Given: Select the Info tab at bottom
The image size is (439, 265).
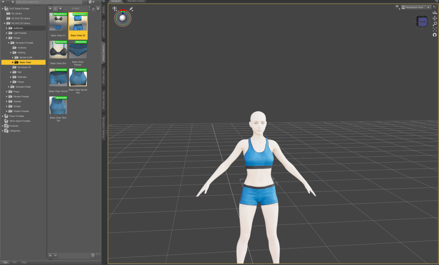Looking at the screenshot, I should (x=14, y=262).
